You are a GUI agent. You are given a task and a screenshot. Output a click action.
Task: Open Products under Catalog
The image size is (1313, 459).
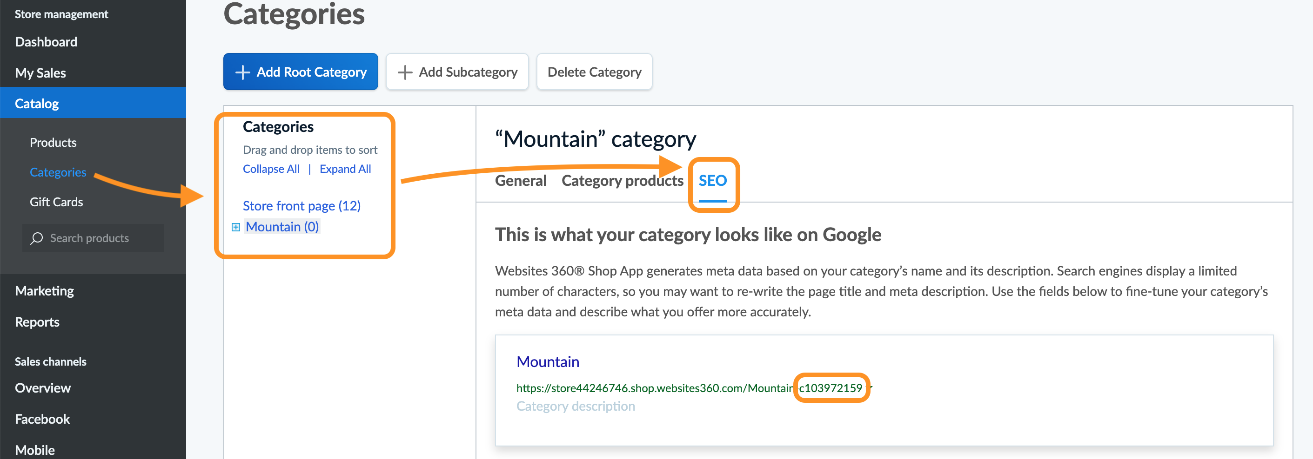coord(53,143)
